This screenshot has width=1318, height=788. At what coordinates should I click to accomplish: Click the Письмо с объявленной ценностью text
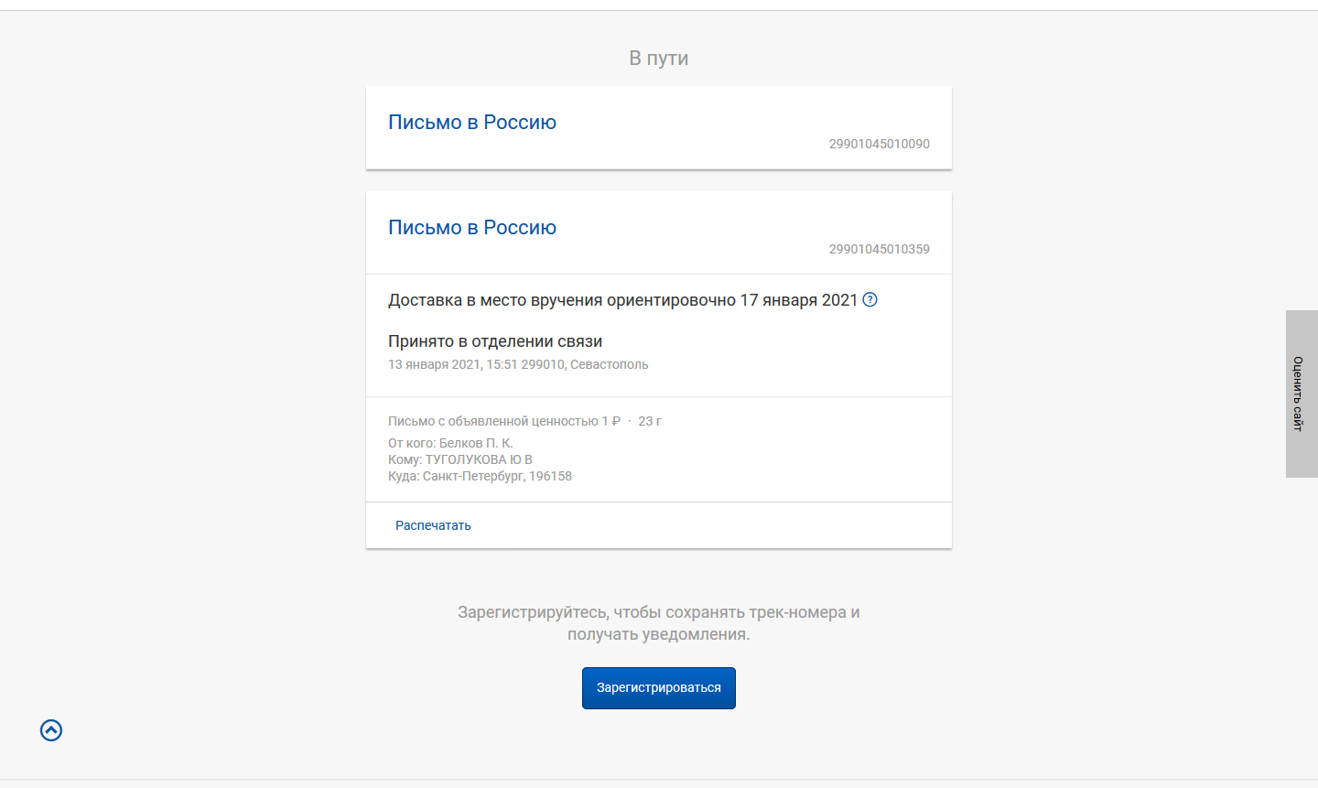[x=492, y=421]
